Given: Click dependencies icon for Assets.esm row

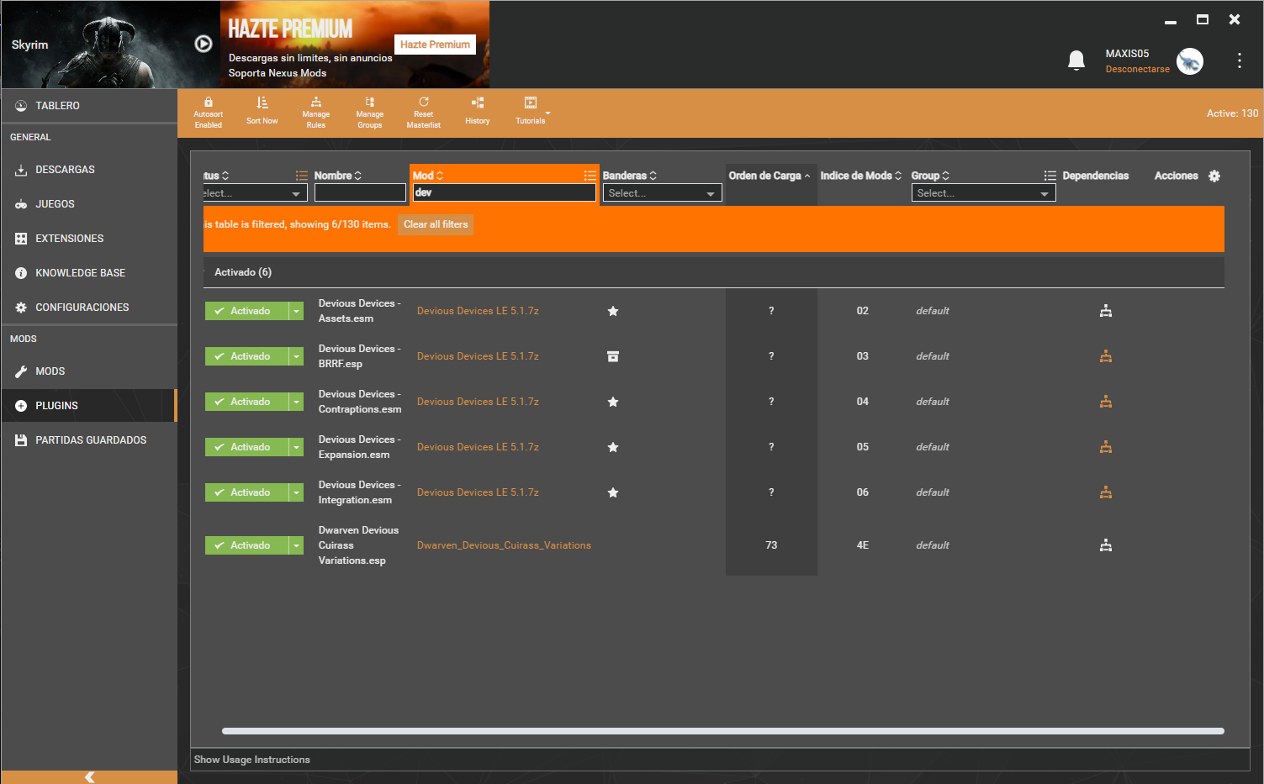Looking at the screenshot, I should point(1106,311).
